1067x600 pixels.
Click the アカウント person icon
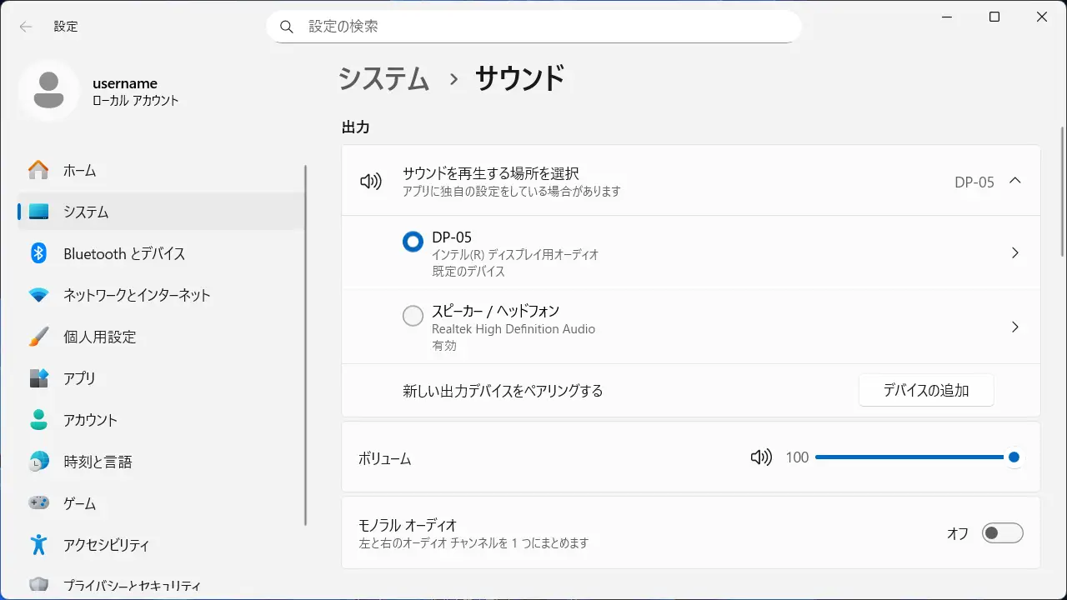click(38, 420)
